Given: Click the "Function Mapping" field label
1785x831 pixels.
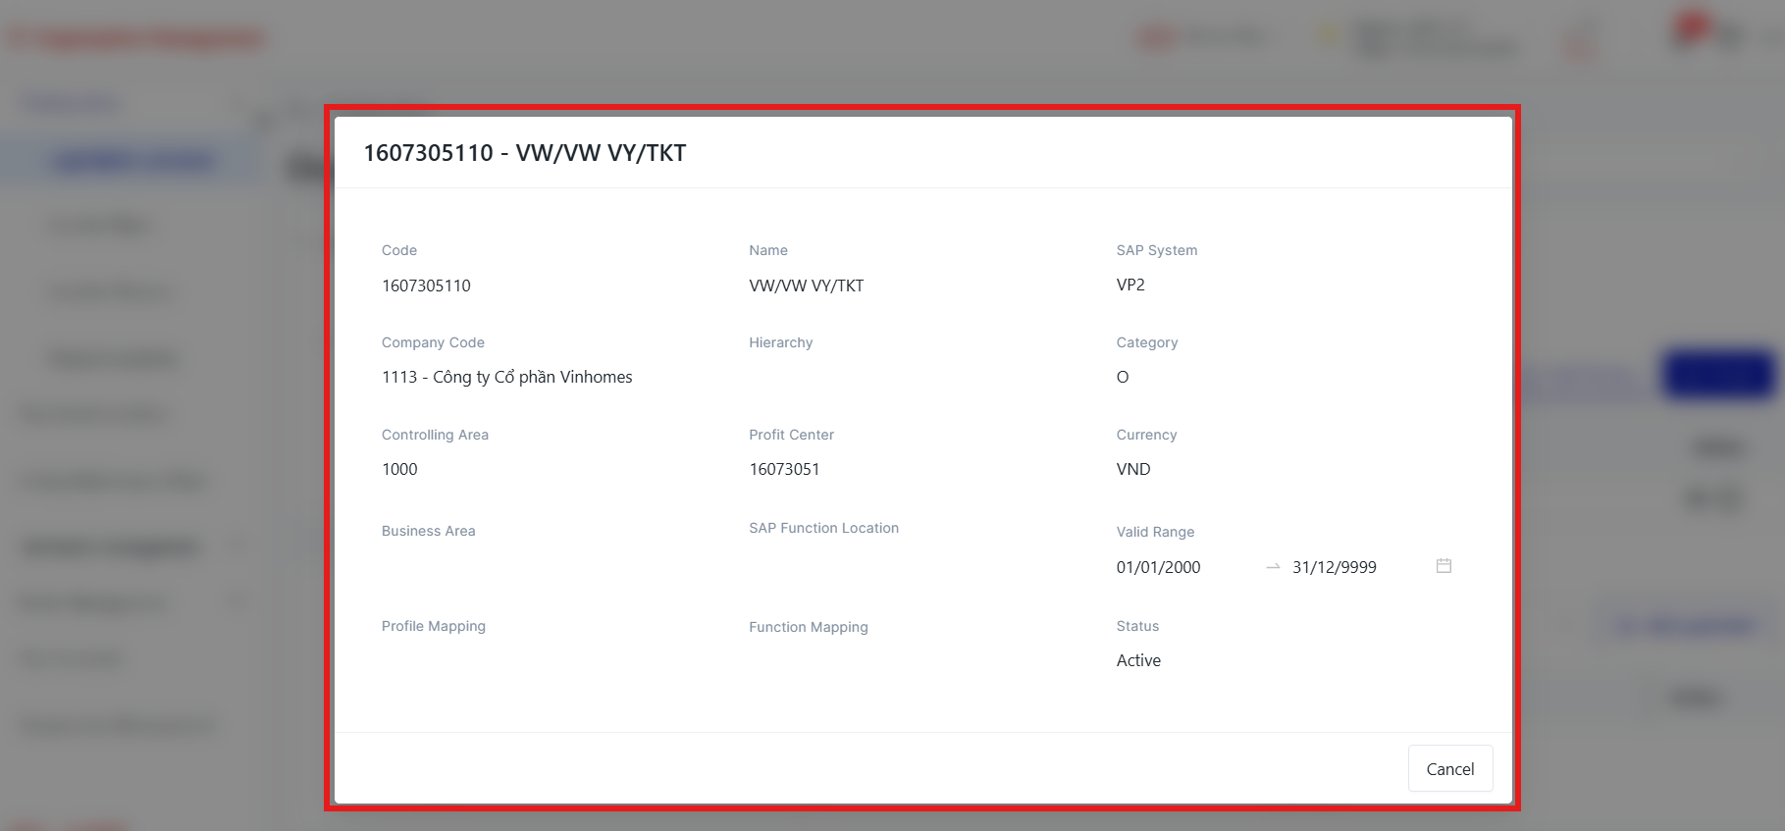Looking at the screenshot, I should pyautogui.click(x=809, y=627).
